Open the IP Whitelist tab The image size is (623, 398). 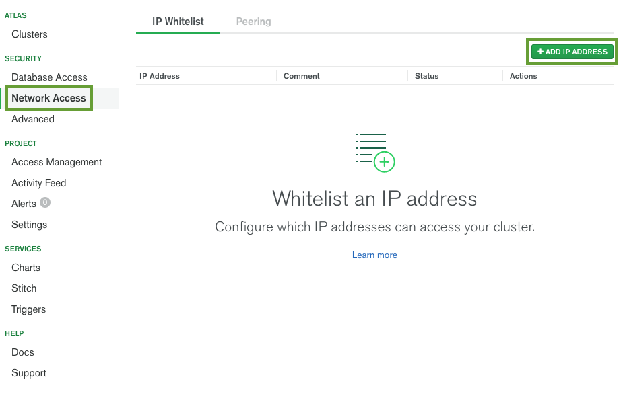click(178, 21)
